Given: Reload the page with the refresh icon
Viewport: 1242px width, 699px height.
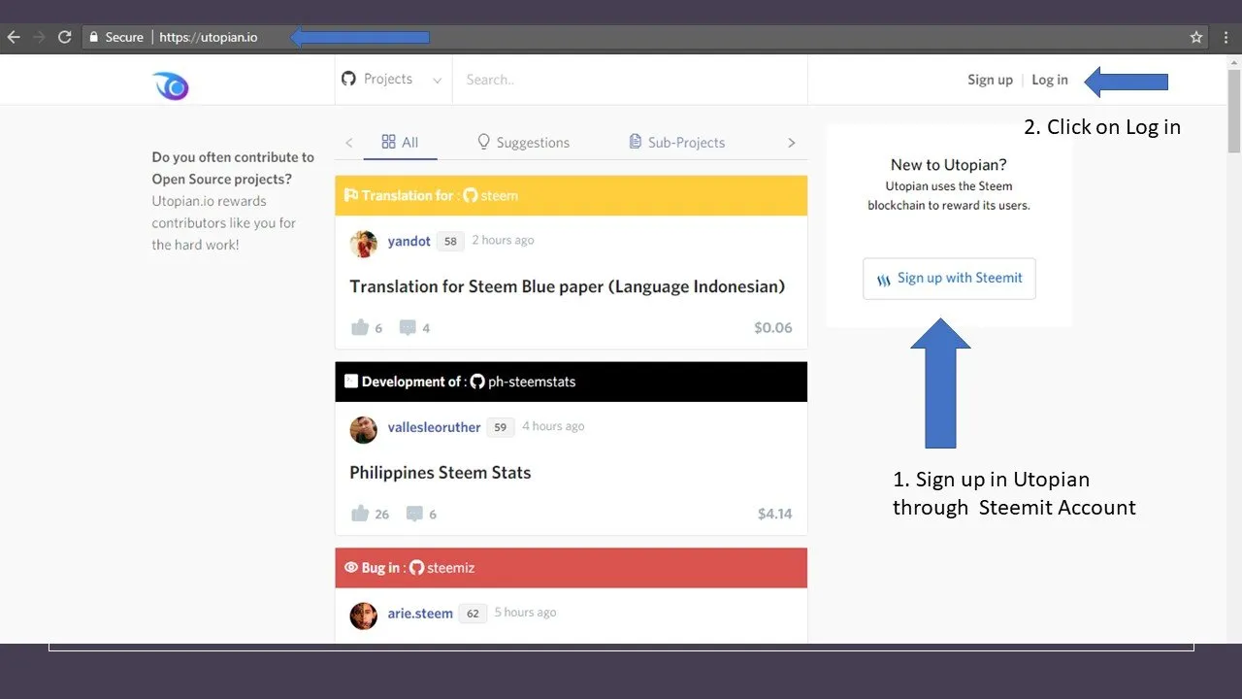Looking at the screenshot, I should [65, 37].
